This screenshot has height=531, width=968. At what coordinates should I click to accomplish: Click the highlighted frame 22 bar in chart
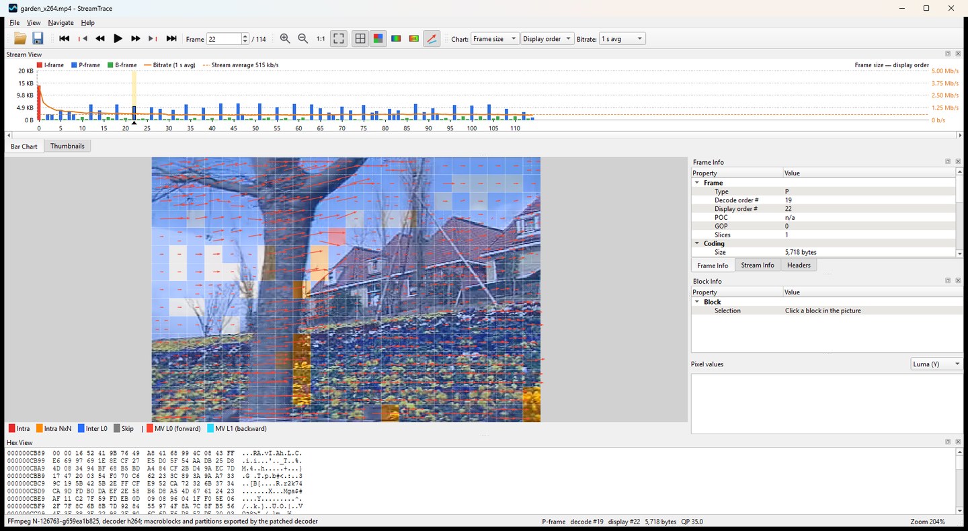click(134, 113)
